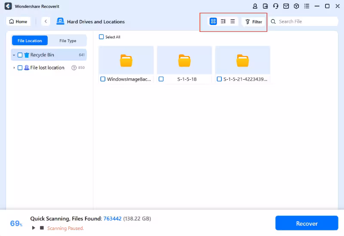This screenshot has height=236, width=344.
Task: Click the (138.22 GB) size text
Action: pyautogui.click(x=137, y=219)
